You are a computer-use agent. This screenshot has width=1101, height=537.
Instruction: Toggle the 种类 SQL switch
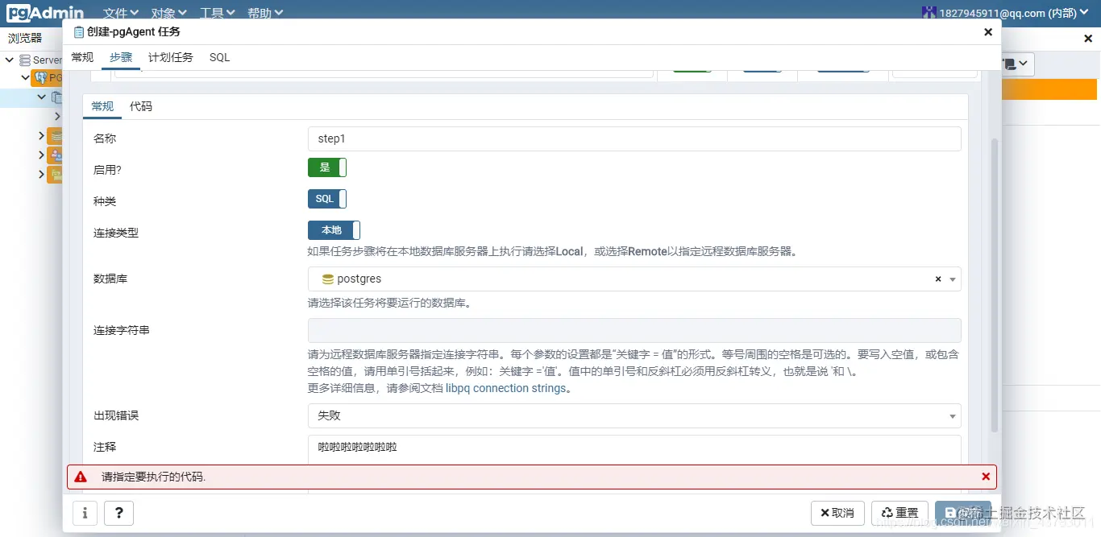click(x=327, y=199)
